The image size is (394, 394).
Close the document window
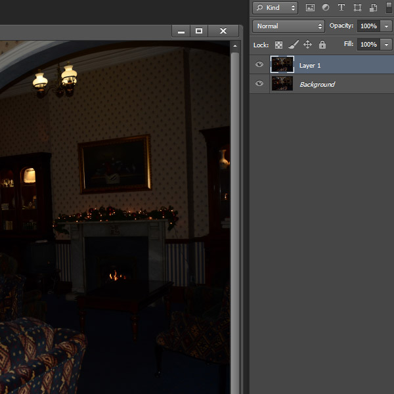click(x=223, y=31)
